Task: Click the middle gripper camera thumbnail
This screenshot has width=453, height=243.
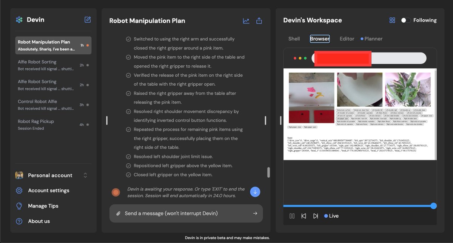Action: pos(360,89)
